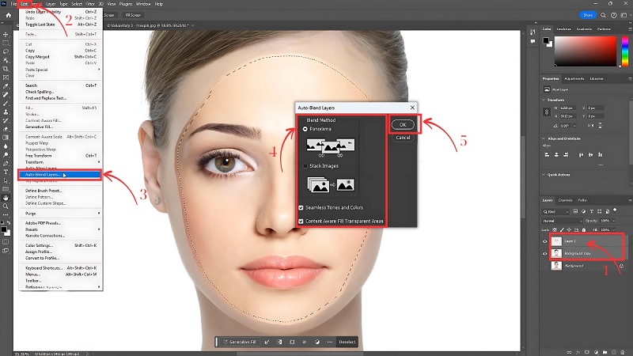Open the layer Kind filter dropdown

click(555, 211)
